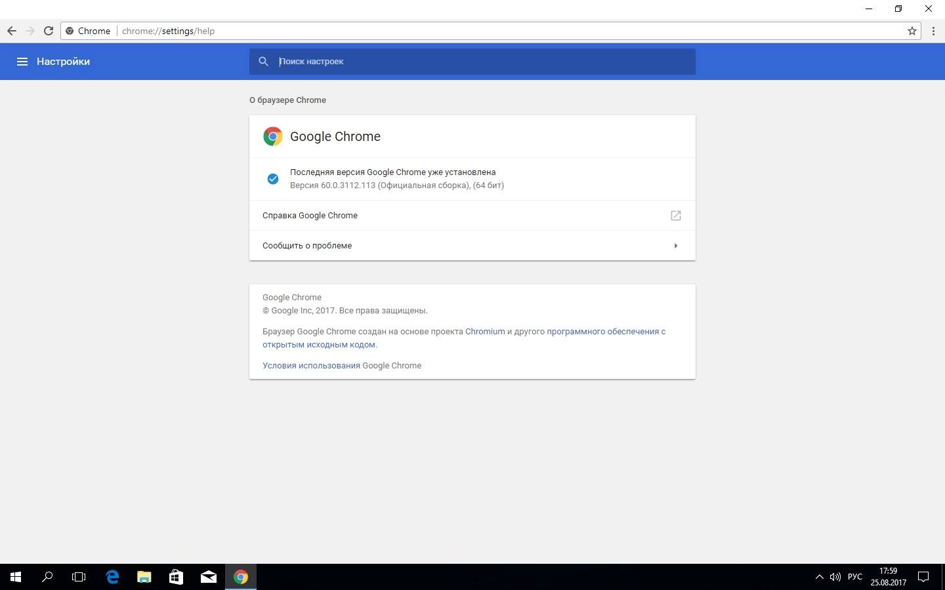Open the Action Center notifications icon
The width and height of the screenshot is (945, 590).
tap(923, 577)
